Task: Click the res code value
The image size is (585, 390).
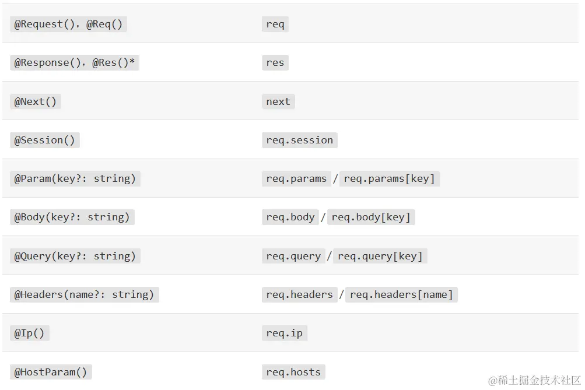Action: (x=275, y=63)
